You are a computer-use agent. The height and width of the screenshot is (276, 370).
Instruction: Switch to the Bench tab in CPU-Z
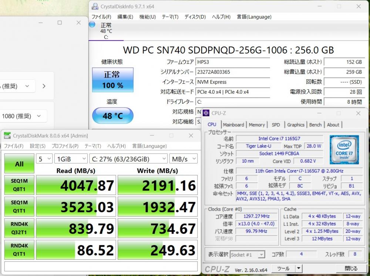click(315, 125)
